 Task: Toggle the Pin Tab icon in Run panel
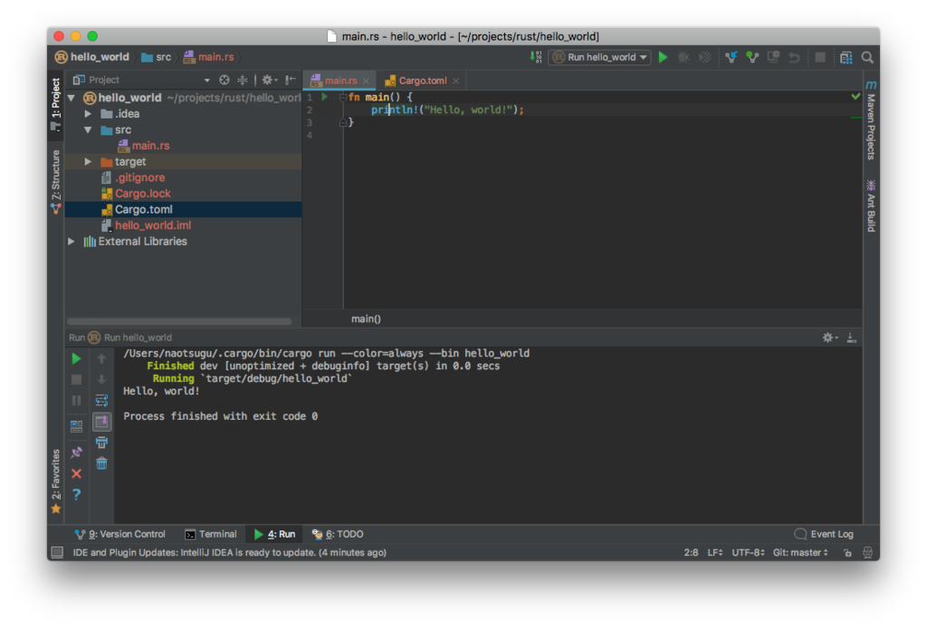(76, 452)
